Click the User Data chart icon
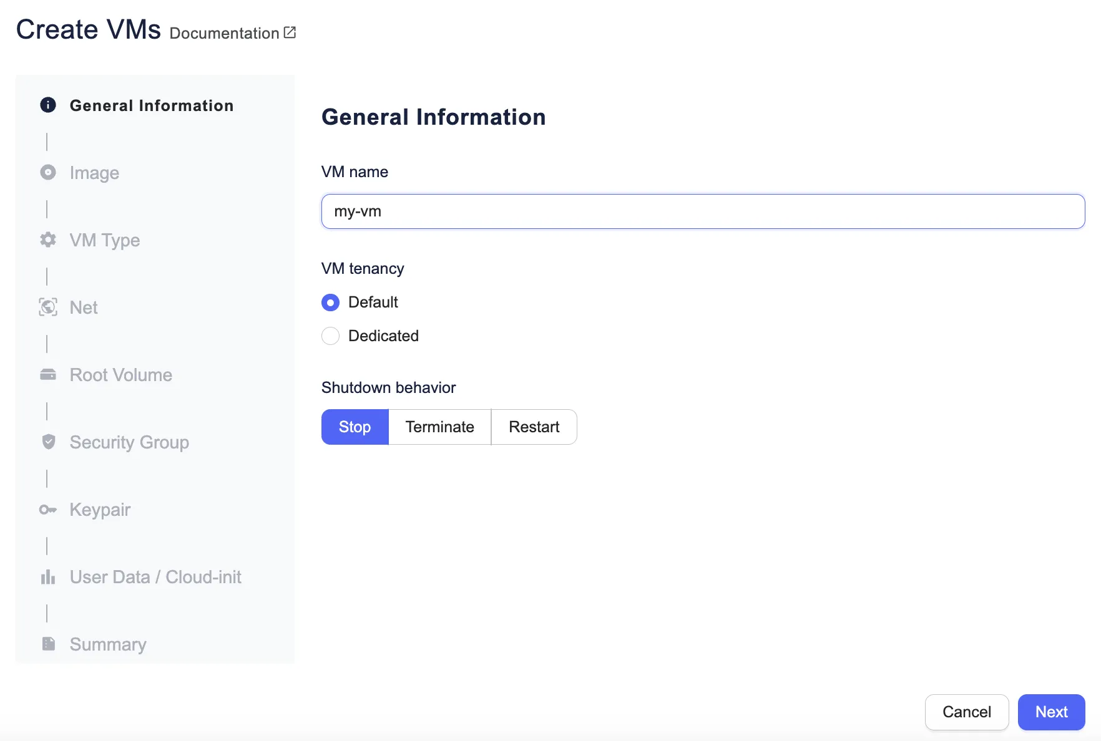Screen dimensions: 1101x741 [48, 577]
